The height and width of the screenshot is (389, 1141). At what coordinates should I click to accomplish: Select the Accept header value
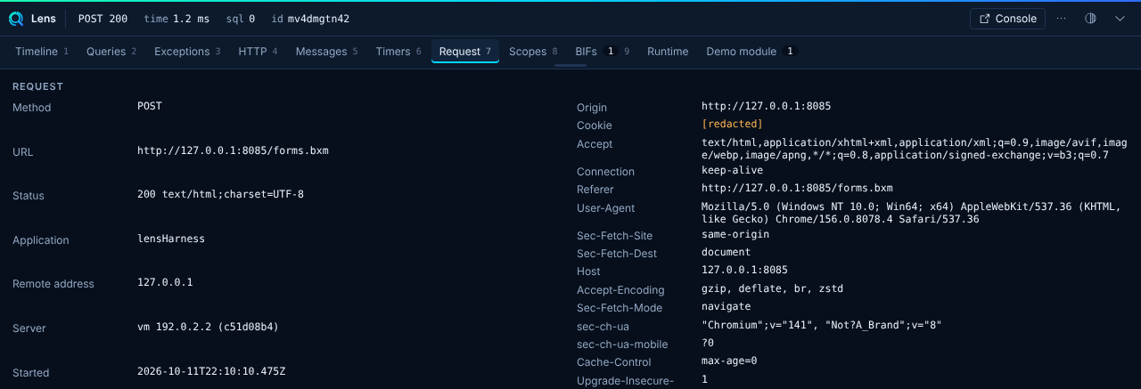point(915,149)
